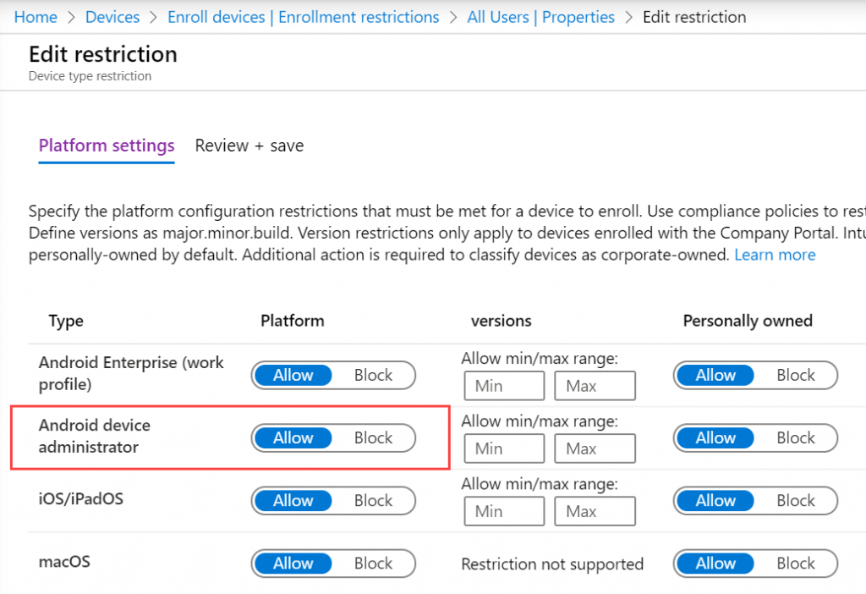Open the Learn more link
This screenshot has height=594, width=866.
click(775, 254)
